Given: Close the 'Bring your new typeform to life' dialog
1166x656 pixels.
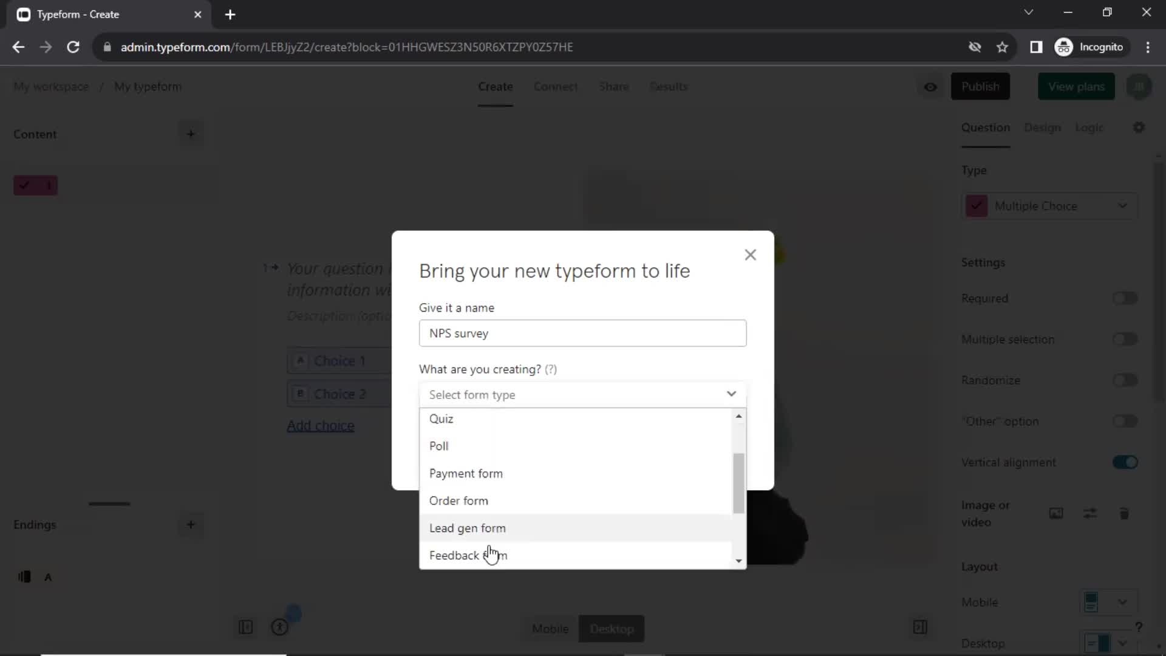Looking at the screenshot, I should pyautogui.click(x=750, y=255).
